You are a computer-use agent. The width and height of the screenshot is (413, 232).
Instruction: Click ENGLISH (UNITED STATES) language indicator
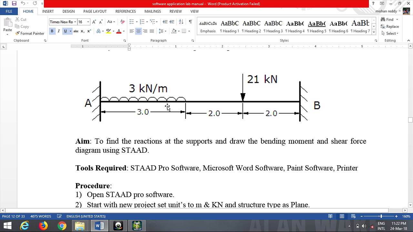86,216
